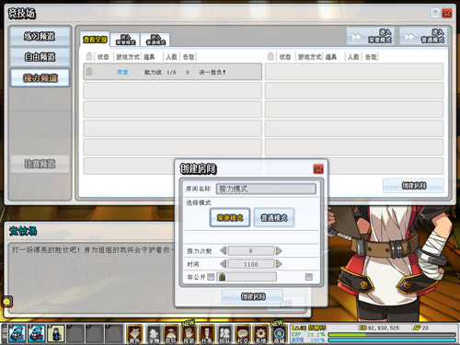This screenshot has width=460, height=345.
Task: Open the 宠物 pet menu icon
Action: click(154, 334)
